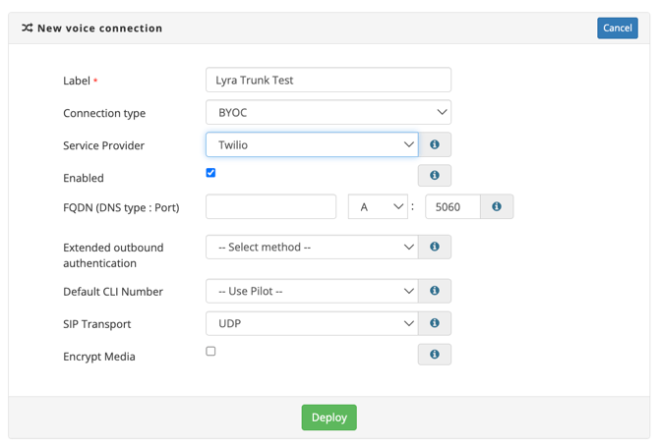The height and width of the screenshot is (445, 659).
Task: Show info for Encrypt Media option
Action: 435,355
